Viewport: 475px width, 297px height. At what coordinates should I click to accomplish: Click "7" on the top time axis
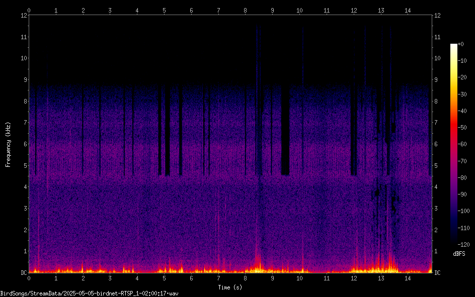[x=218, y=11]
